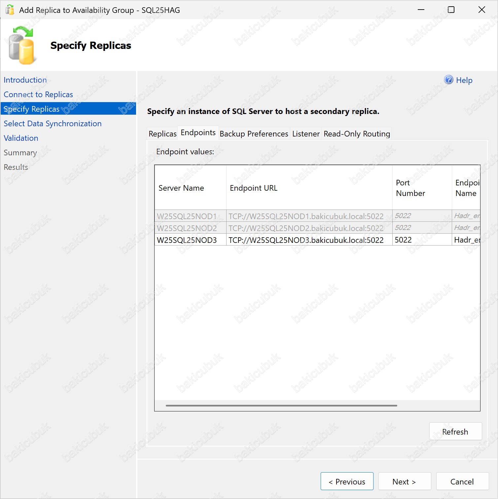Jump to the Validation step
The width and height of the screenshot is (498, 499).
click(x=21, y=138)
